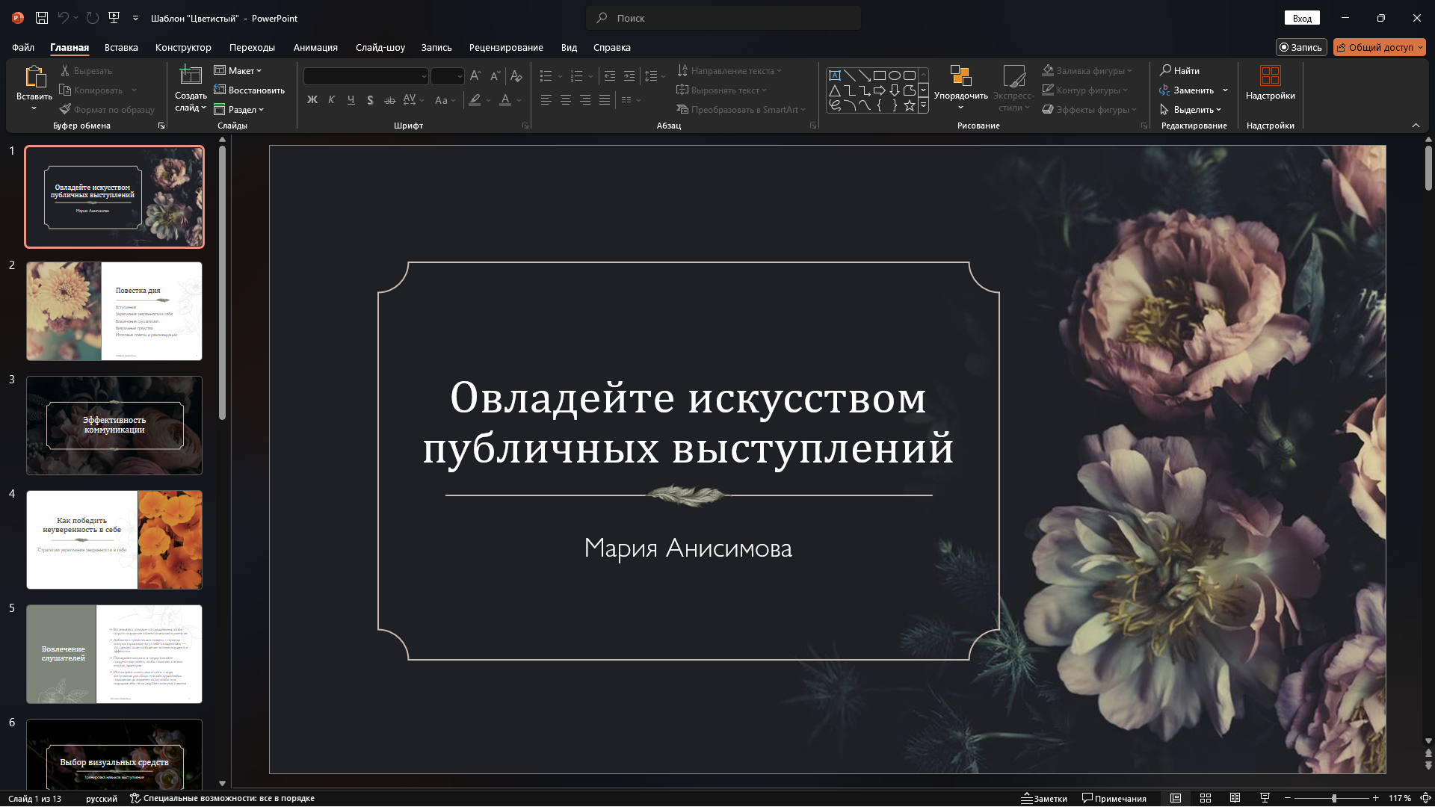Start slideshow from status bar icon

1265,798
